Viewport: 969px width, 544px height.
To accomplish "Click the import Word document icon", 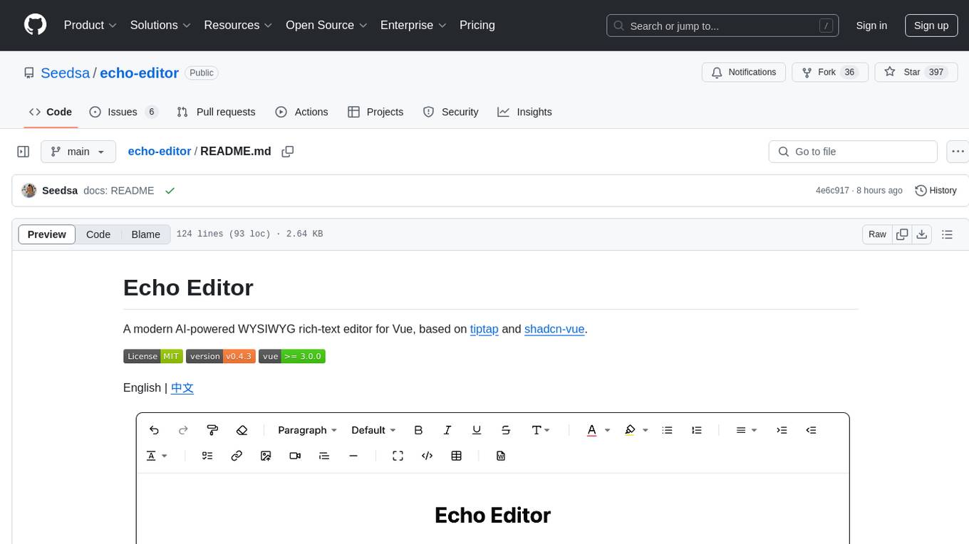I will 501,456.
